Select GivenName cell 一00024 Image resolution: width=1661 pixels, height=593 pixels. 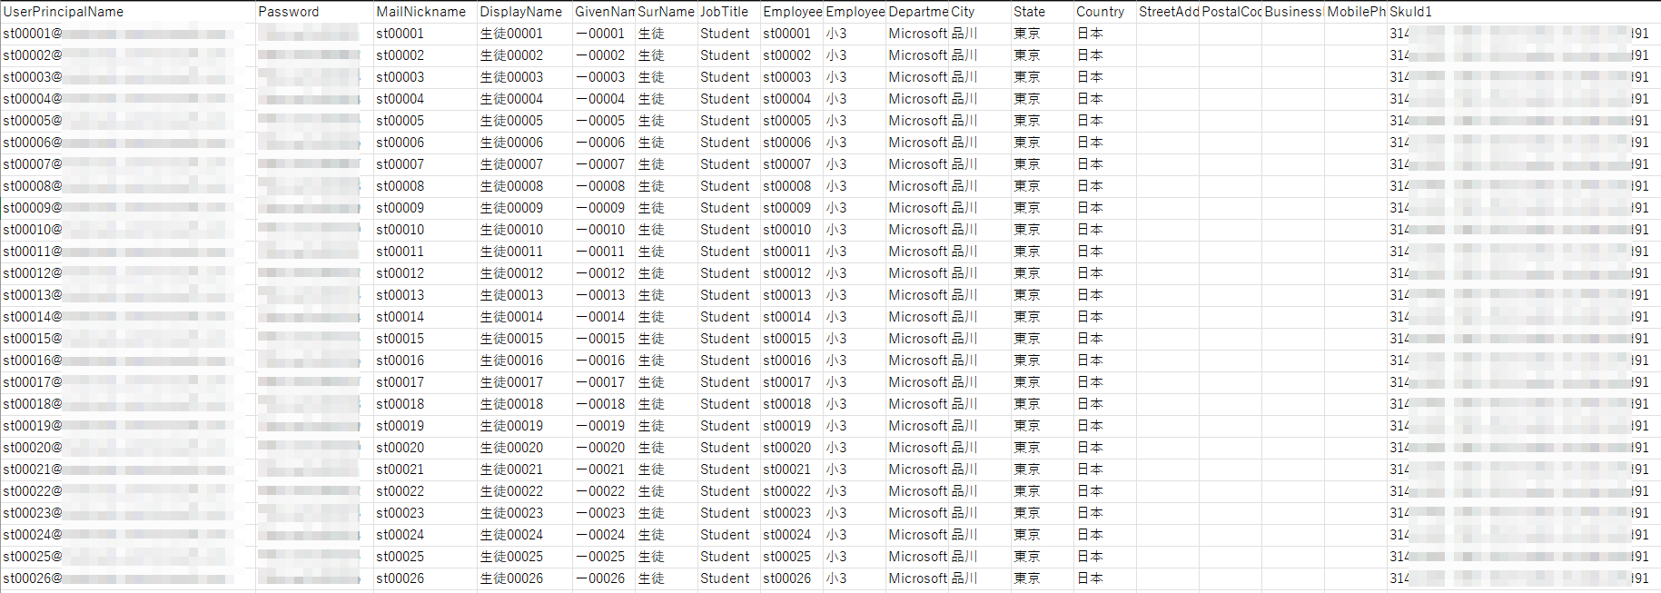tap(604, 535)
